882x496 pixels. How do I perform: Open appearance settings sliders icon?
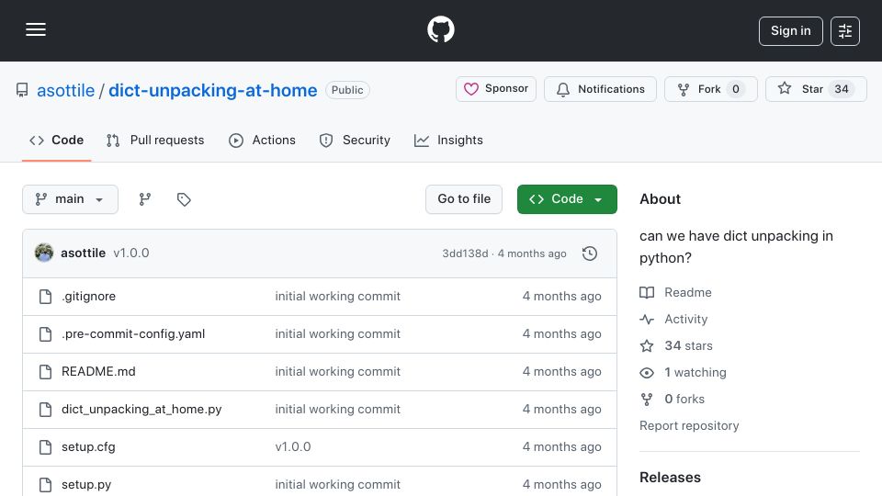(x=845, y=31)
